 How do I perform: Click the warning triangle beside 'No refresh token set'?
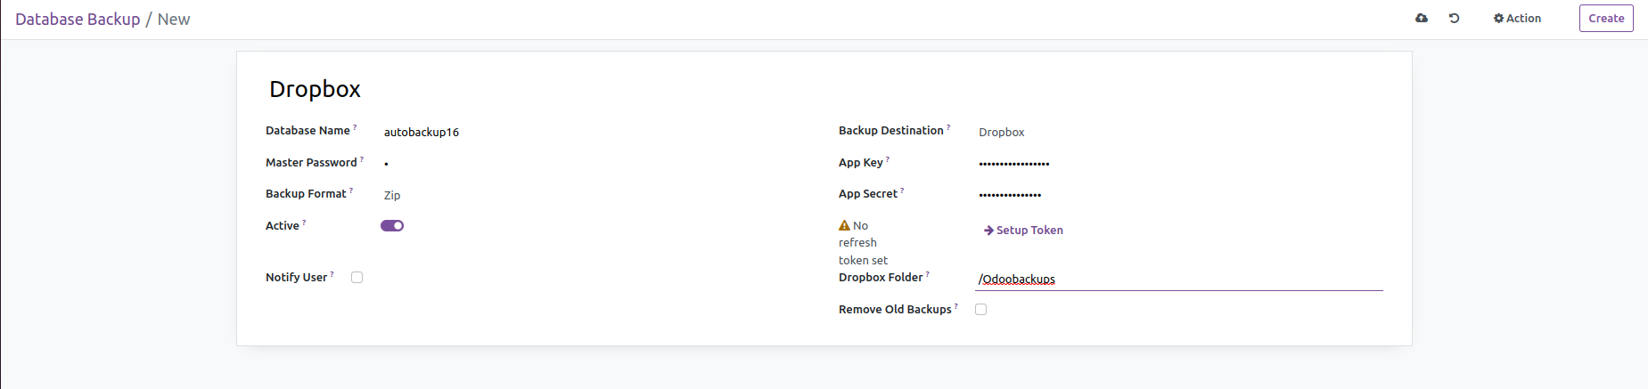tap(844, 226)
